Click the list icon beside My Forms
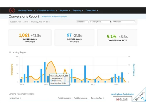Image resolution: width=146 pixels, height=109 pixels. click(43, 17)
